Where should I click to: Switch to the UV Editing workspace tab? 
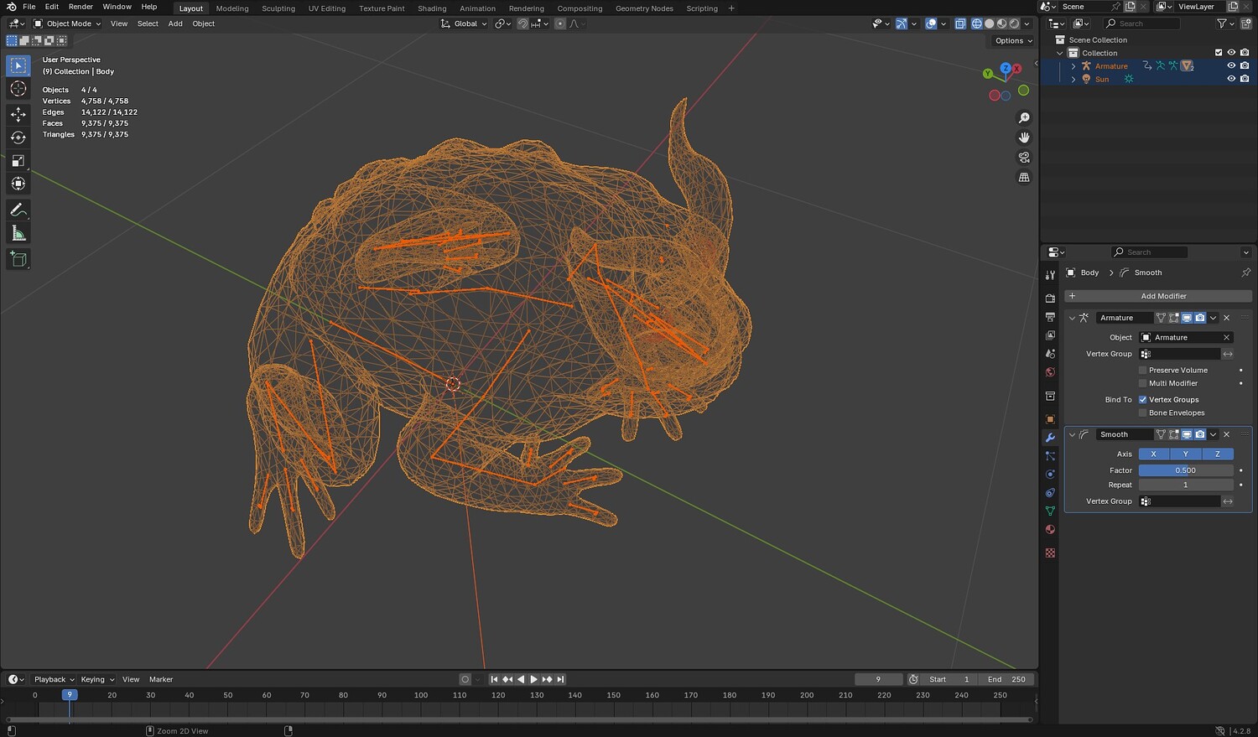coord(327,8)
